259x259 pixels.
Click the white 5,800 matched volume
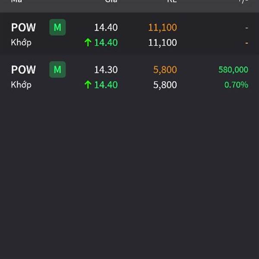tap(165, 85)
